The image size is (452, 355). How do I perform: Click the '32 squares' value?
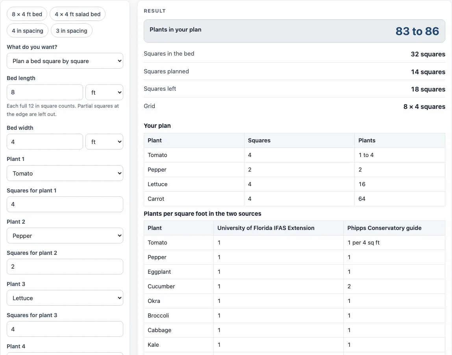click(428, 54)
